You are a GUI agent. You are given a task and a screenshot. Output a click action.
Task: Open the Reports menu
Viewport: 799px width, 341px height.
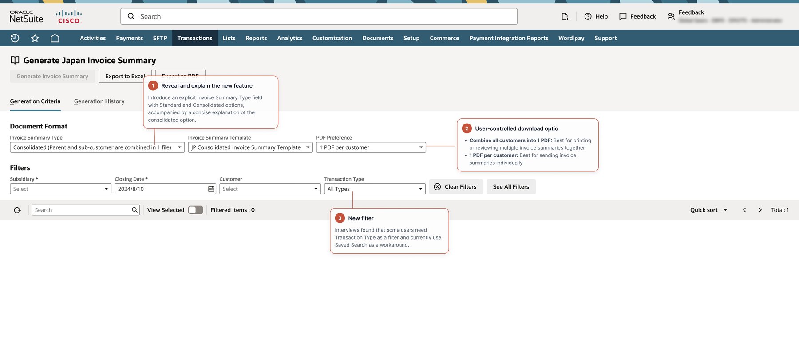pyautogui.click(x=256, y=38)
